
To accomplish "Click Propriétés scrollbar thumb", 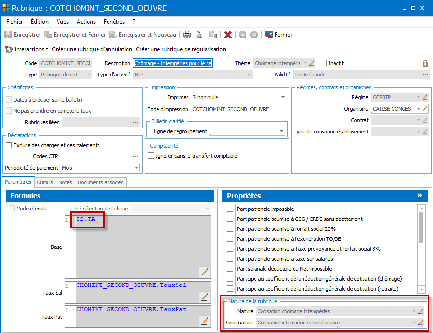I will coord(421,228).
